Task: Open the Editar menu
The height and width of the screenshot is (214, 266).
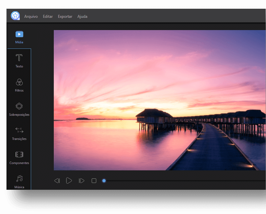Action: [48, 16]
